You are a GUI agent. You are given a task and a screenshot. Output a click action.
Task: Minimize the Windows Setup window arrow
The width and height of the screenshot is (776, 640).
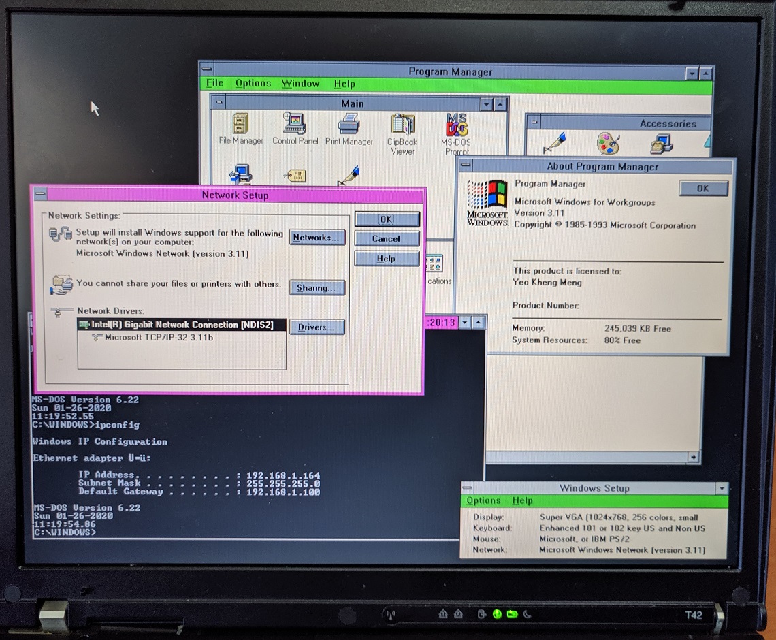pos(722,489)
